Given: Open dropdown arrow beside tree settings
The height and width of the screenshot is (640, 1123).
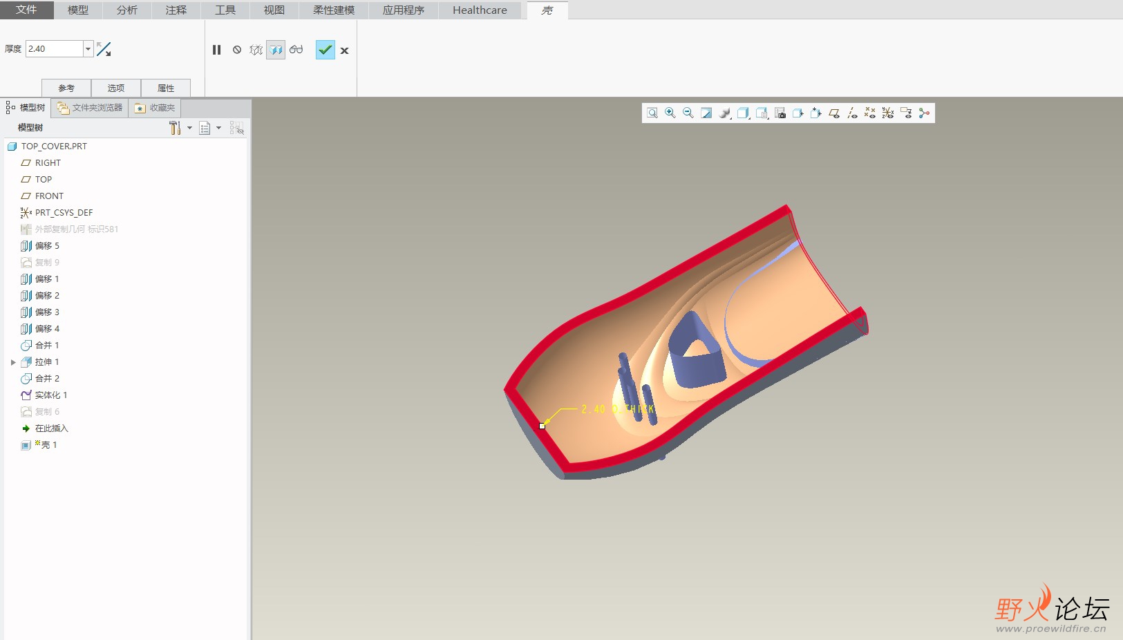Looking at the screenshot, I should 189,128.
